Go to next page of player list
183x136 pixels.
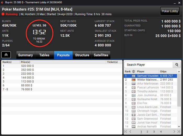pyautogui.click(x=174, y=132)
